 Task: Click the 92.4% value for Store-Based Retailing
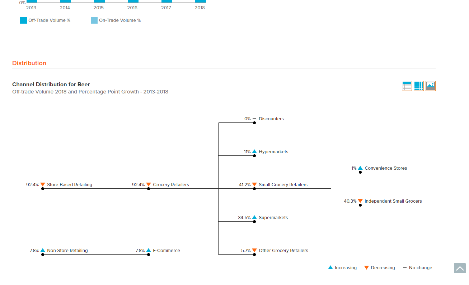[x=33, y=185]
